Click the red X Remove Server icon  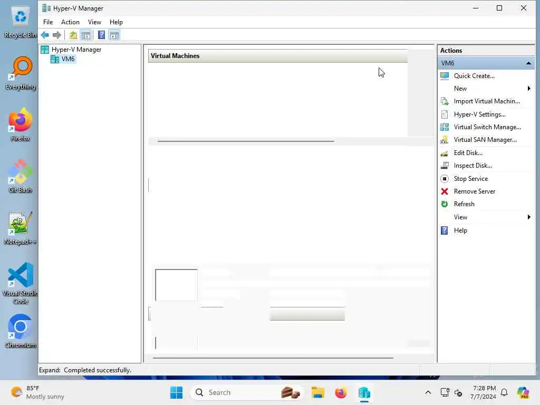[x=444, y=191]
